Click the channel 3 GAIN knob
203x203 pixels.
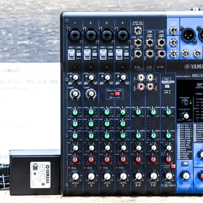tap(107, 78)
